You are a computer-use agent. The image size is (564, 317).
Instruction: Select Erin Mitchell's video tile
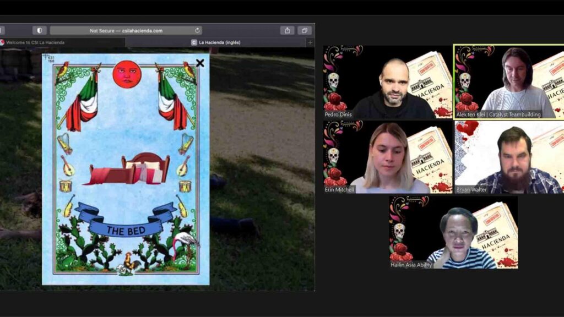coord(388,157)
